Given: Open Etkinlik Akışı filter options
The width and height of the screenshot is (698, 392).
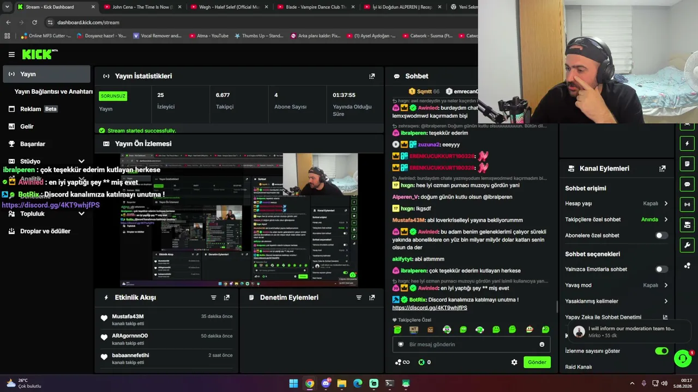Looking at the screenshot, I should click(213, 298).
